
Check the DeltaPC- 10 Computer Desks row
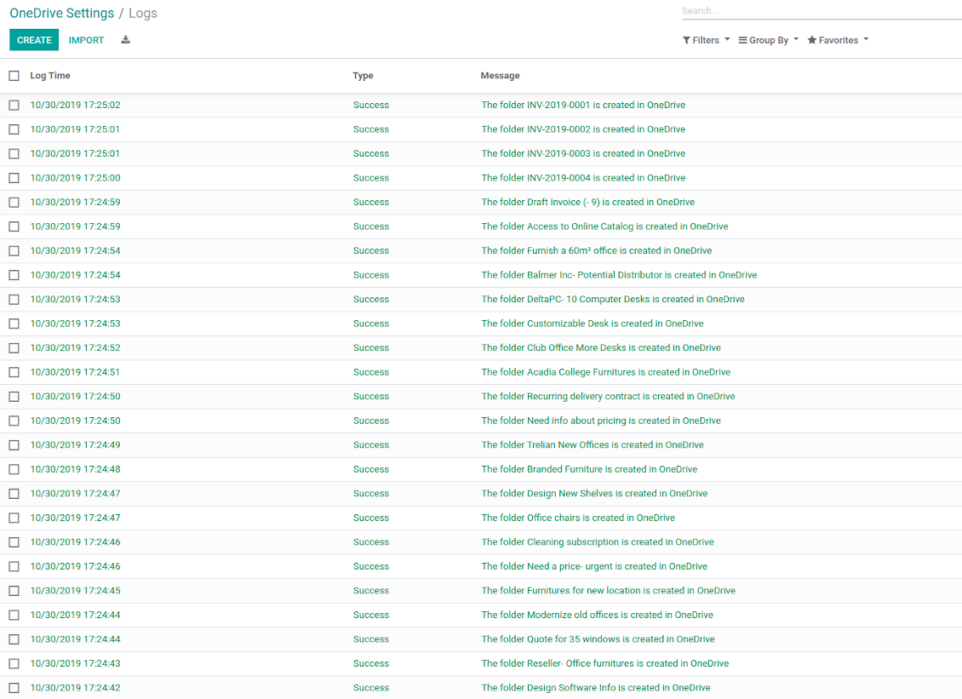(14, 300)
